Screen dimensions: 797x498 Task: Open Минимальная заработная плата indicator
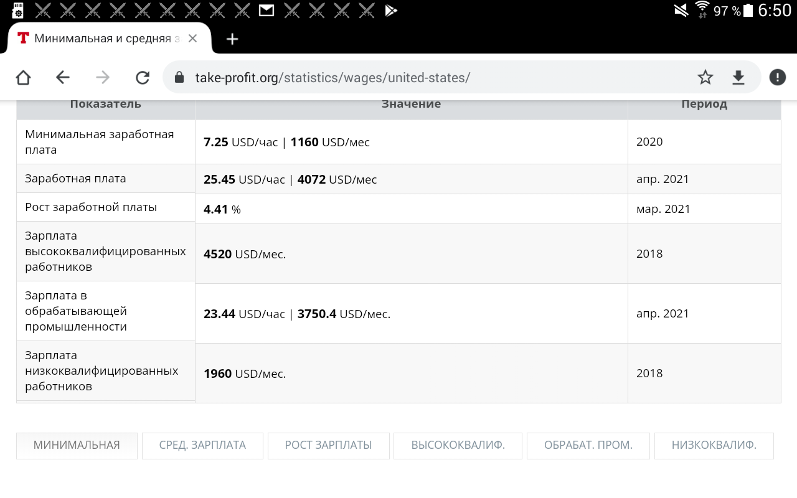(x=100, y=142)
